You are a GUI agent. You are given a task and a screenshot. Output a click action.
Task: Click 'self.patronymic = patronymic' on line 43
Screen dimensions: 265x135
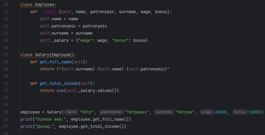[x=73, y=26]
